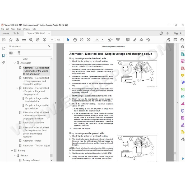Click the scrolling mode keyboard icon

coord(118,40)
